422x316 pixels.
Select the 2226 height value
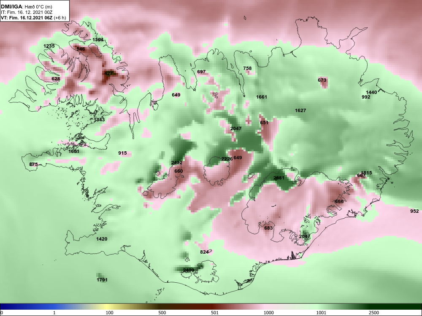point(227,159)
